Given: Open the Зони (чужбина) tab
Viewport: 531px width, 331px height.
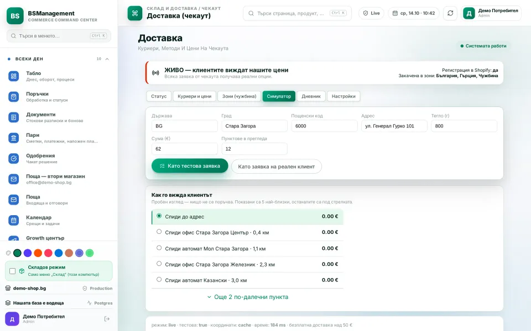Looking at the screenshot, I should 239,96.
